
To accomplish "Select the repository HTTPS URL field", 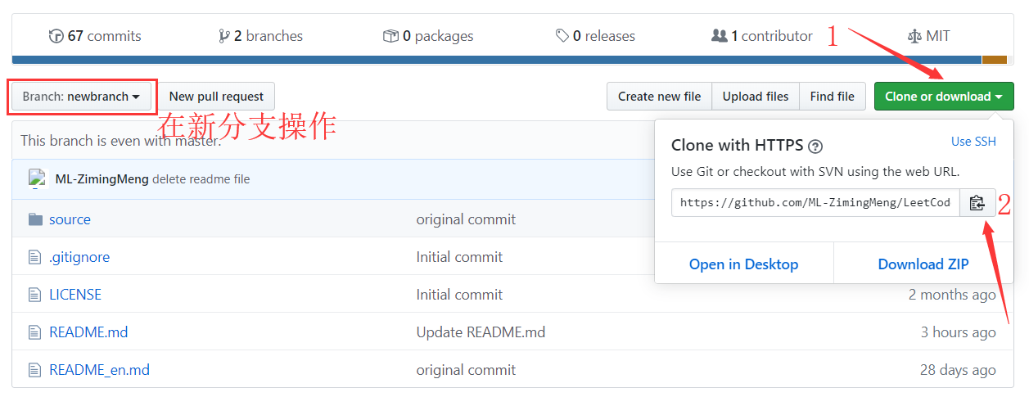I will [815, 203].
